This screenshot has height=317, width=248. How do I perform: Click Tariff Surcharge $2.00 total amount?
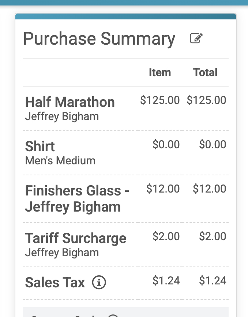click(x=213, y=236)
